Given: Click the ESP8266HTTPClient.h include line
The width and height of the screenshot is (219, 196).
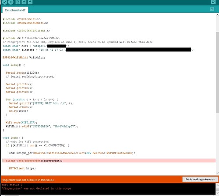Looking at the screenshot, I should 26,31.
